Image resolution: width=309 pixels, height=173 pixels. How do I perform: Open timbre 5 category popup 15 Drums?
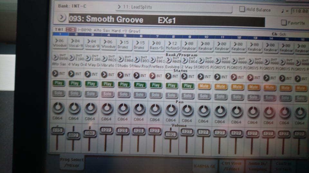pos(124,45)
